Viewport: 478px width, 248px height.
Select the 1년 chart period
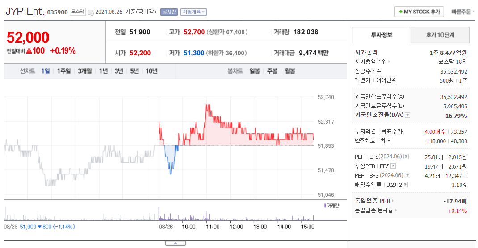tap(103, 71)
